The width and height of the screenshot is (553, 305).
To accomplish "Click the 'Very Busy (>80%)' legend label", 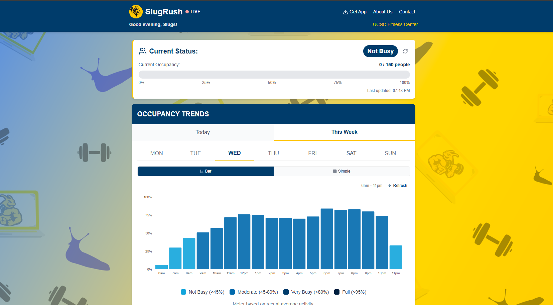I will (x=310, y=292).
